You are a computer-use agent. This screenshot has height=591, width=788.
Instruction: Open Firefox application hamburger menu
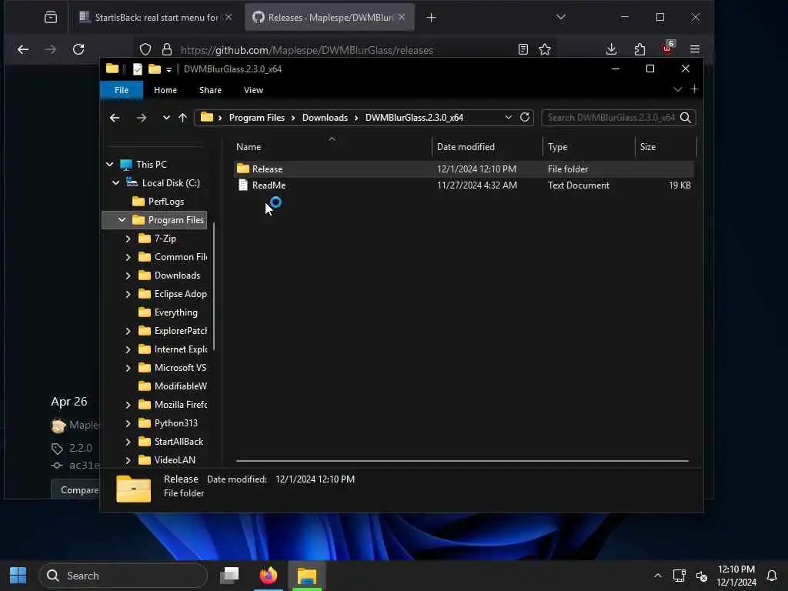pos(695,49)
